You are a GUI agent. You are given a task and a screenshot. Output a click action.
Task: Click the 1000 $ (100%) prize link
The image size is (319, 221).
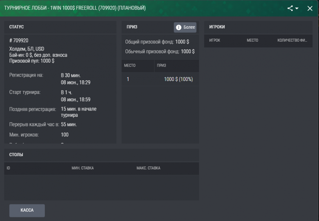[x=178, y=79]
